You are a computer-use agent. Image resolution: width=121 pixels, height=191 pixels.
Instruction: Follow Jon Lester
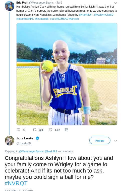(x=100, y=140)
